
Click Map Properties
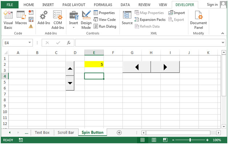pyautogui.click(x=149, y=13)
